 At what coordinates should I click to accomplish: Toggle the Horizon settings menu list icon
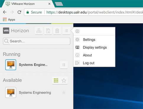(66, 31)
